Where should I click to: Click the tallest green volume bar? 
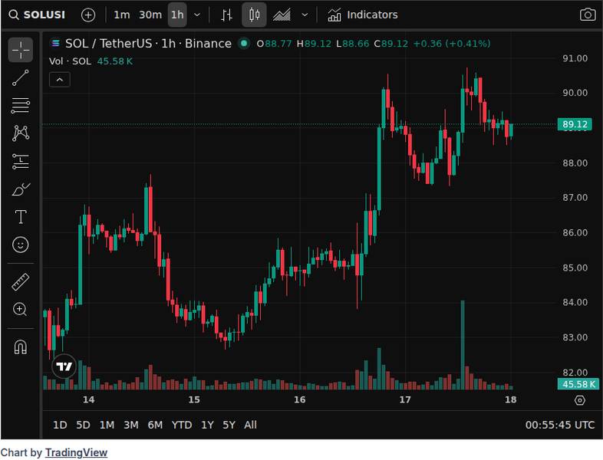click(463, 345)
